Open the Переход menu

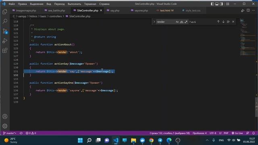(59, 4)
